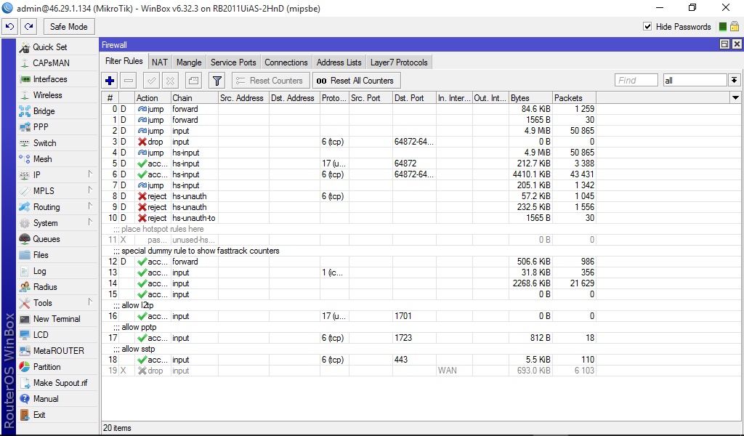This screenshot has height=436, width=744.
Task: Switch to the Connections tab
Action: coord(286,62)
